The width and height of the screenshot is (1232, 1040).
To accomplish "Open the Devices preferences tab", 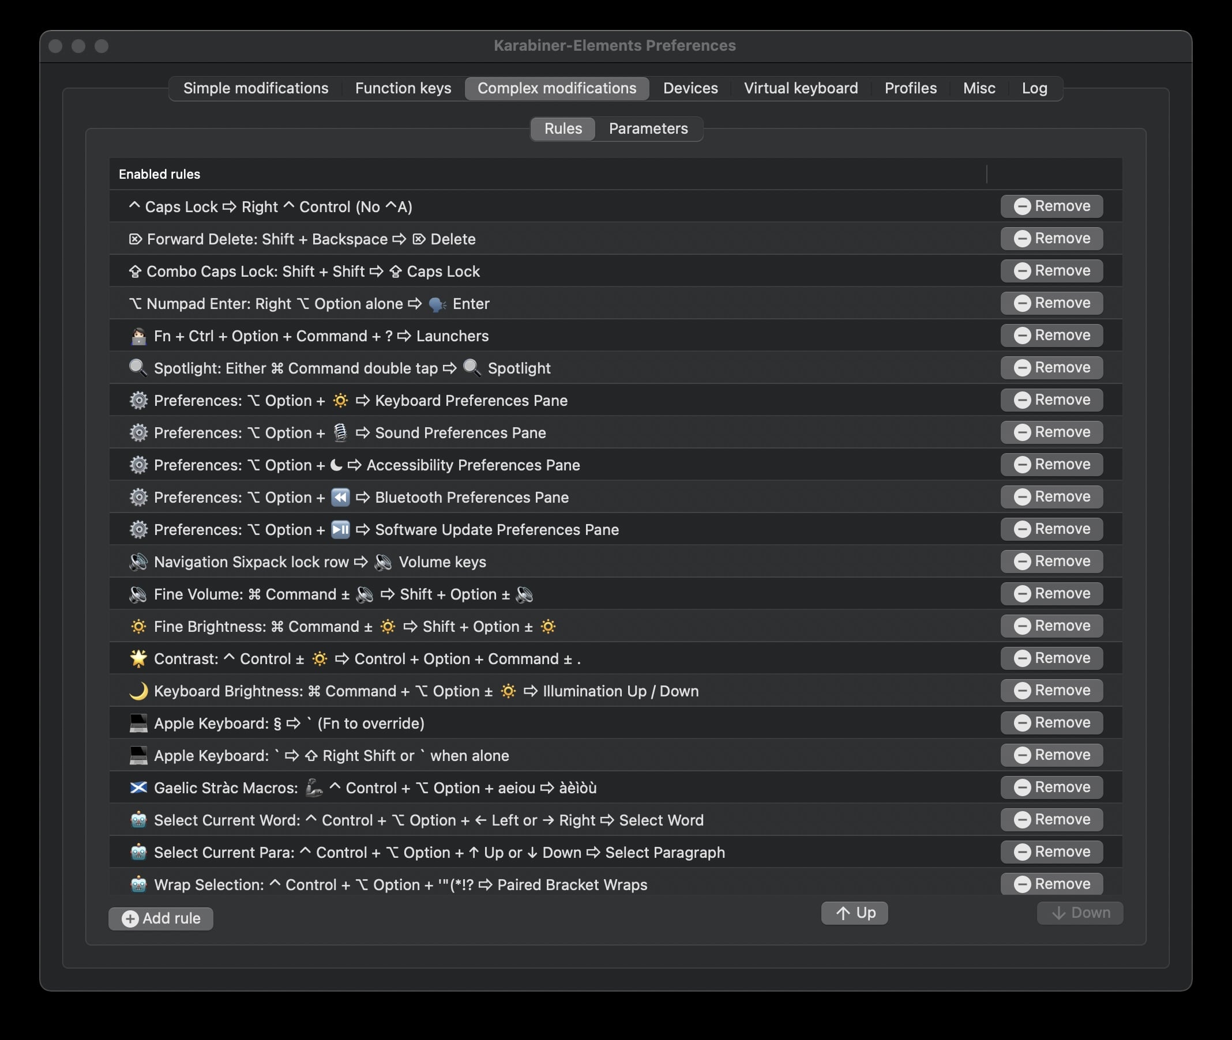I will point(690,88).
